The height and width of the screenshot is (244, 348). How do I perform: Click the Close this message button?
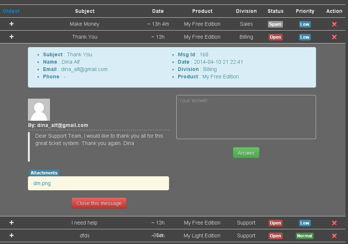[x=99, y=203]
